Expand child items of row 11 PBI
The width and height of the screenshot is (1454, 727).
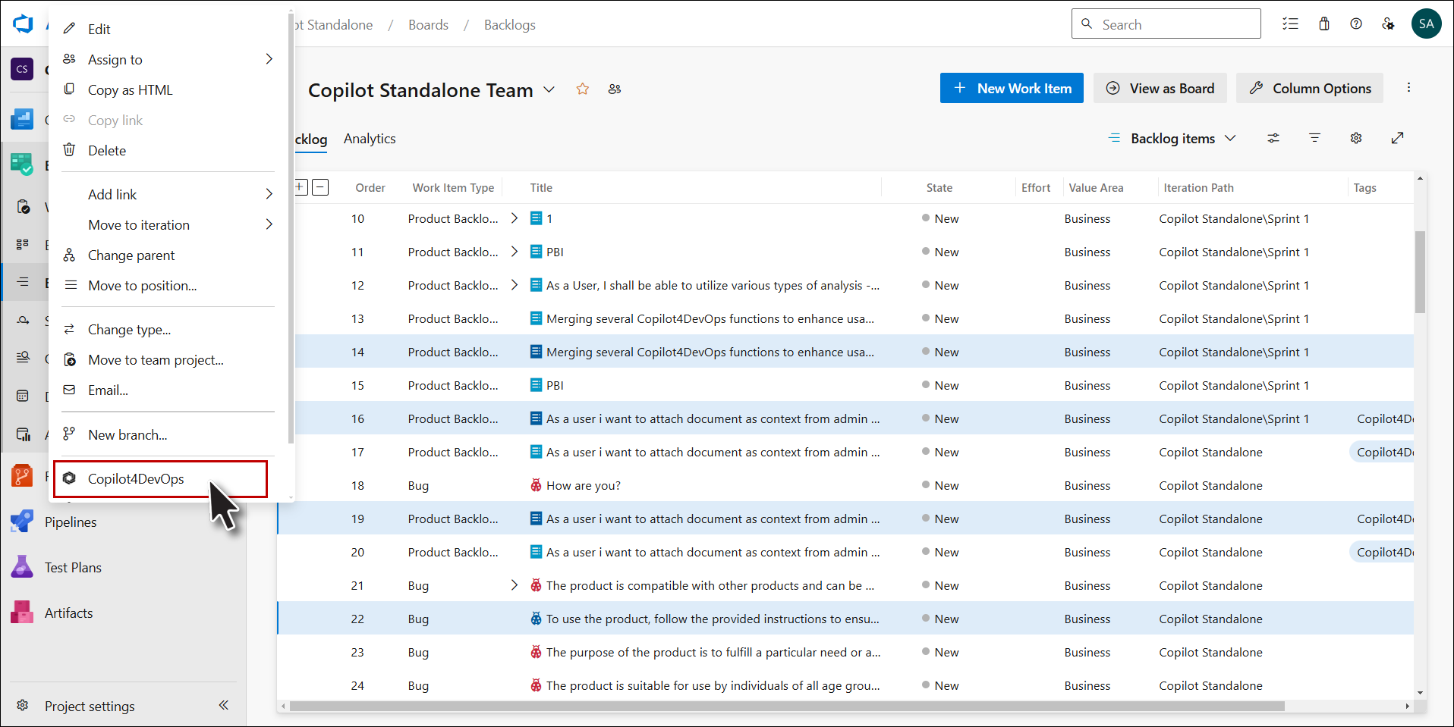(x=515, y=252)
